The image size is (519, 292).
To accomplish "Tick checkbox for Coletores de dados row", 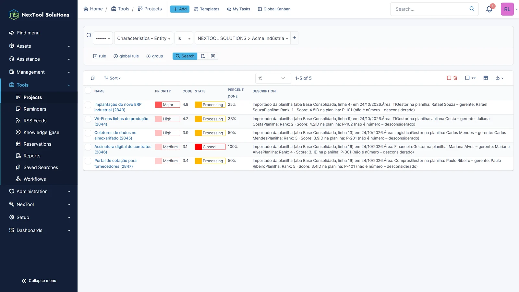I will coord(88,133).
